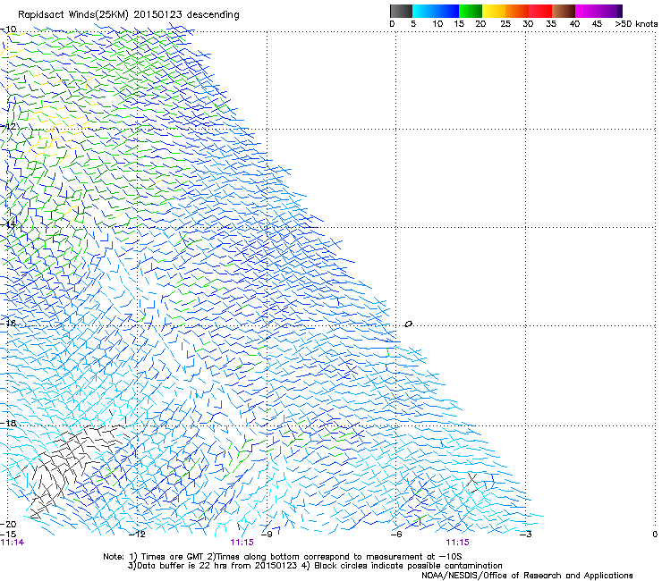
Task: Click the '-18' latitude axis label
Action: 8,423
